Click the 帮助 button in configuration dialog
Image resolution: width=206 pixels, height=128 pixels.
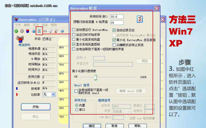pos(138,126)
